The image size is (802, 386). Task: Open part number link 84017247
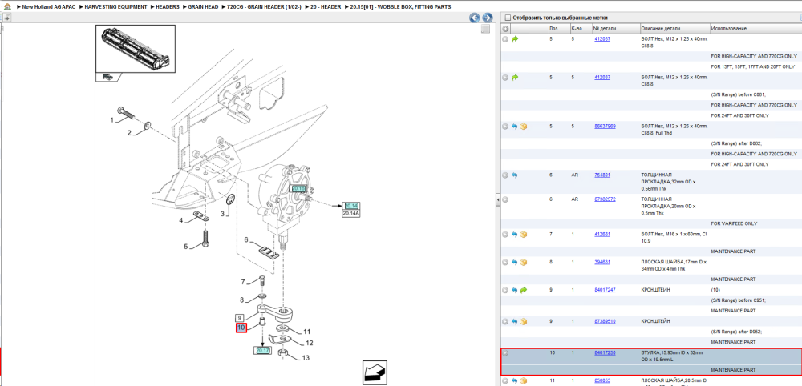coord(605,290)
